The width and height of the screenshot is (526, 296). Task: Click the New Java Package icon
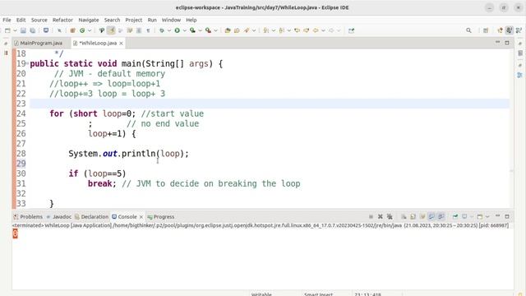(x=72, y=30)
